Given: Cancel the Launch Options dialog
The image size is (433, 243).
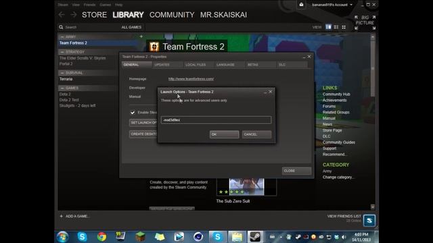Looking at the screenshot, I should click(x=256, y=134).
